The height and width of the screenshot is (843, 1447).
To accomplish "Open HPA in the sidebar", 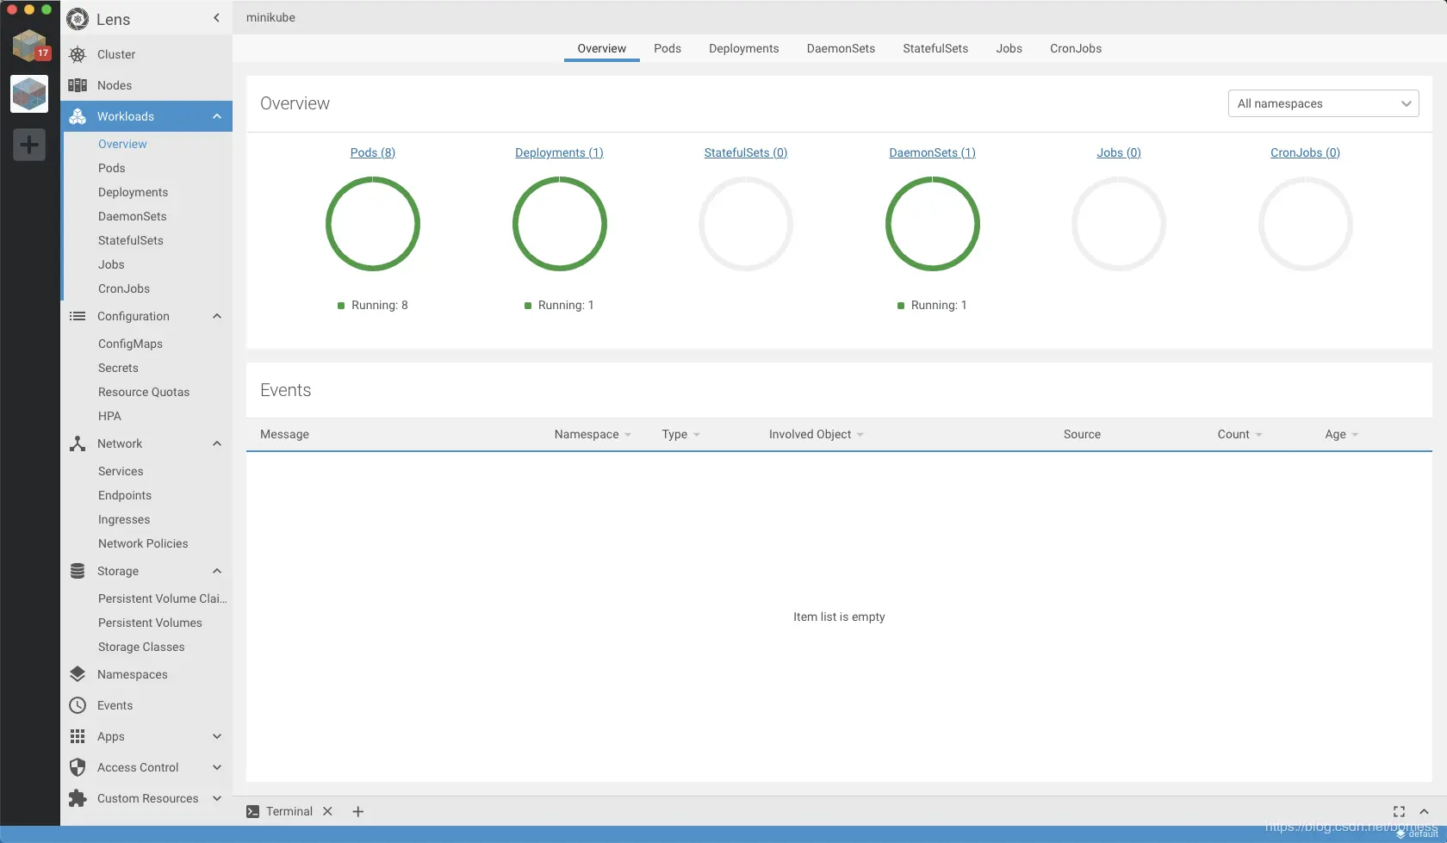I will [109, 416].
